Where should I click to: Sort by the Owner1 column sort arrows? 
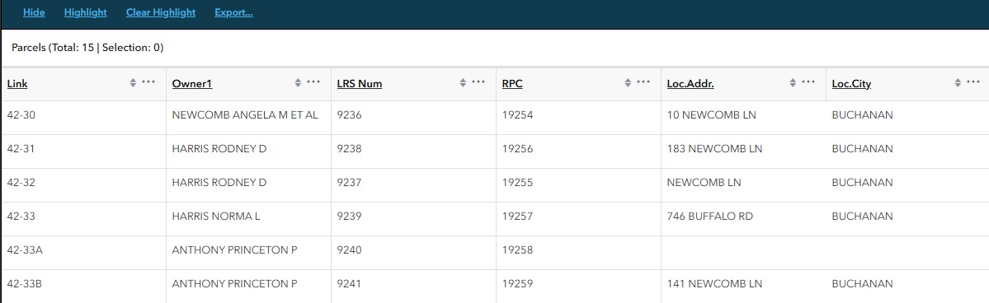[298, 82]
